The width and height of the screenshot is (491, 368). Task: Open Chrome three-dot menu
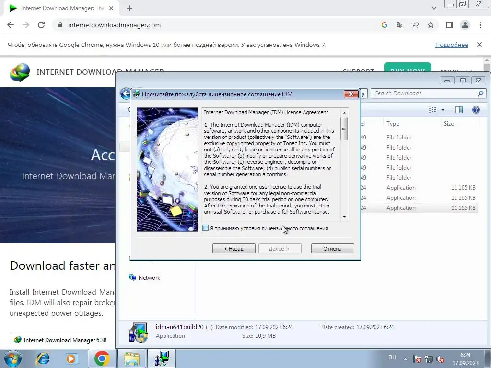(480, 25)
